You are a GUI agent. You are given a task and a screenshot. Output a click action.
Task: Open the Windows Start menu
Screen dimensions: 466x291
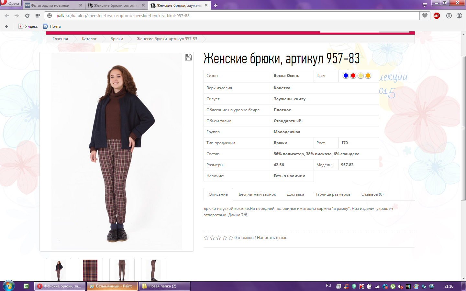coord(9,286)
